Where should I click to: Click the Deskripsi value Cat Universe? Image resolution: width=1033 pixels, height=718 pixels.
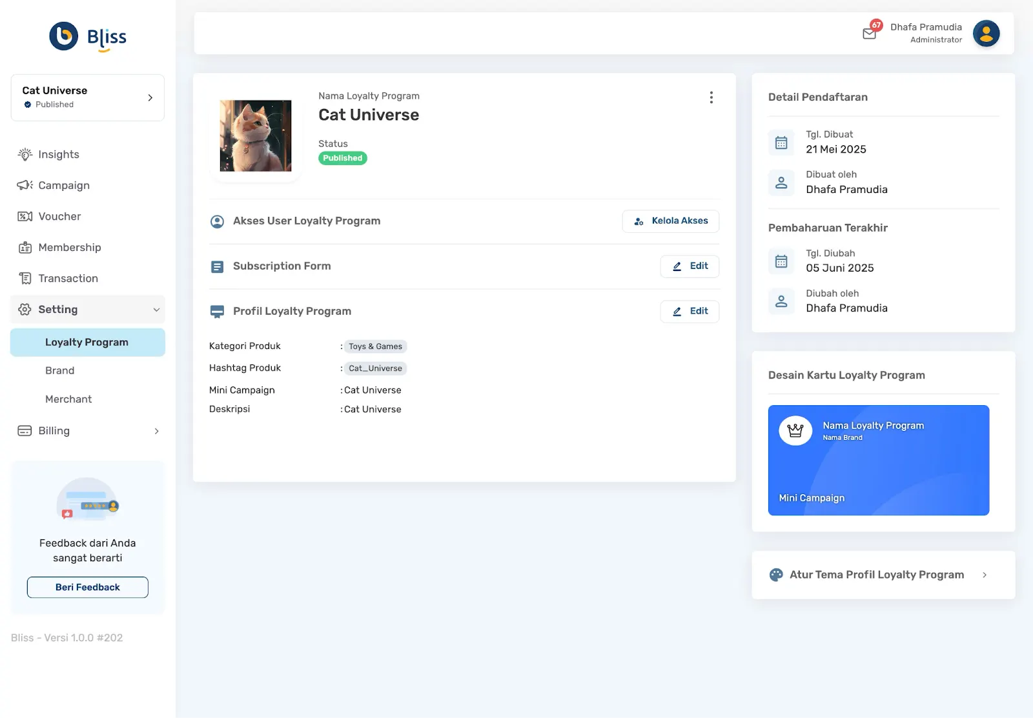(373, 410)
